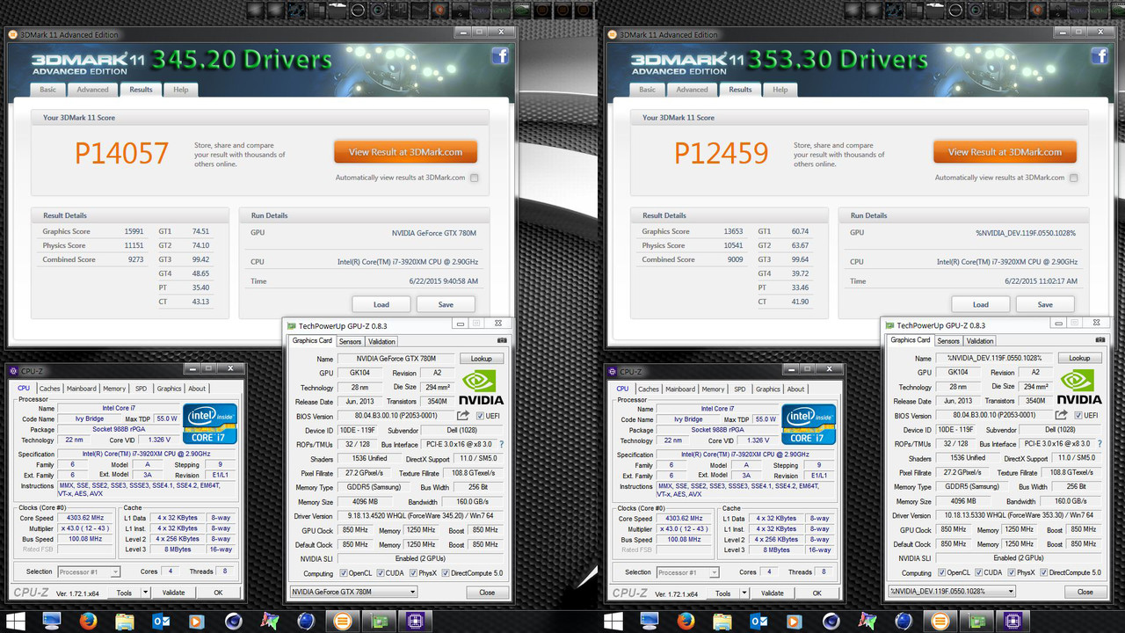Click BIOS export arrow icon in right-side GPU-Z
The width and height of the screenshot is (1125, 633).
point(1061,415)
